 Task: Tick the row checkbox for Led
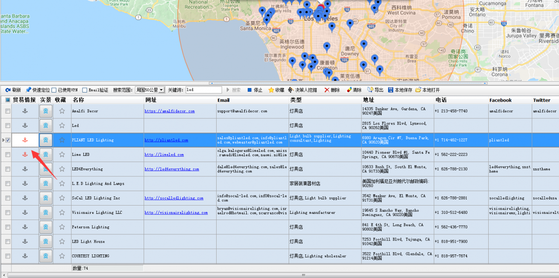(7, 126)
